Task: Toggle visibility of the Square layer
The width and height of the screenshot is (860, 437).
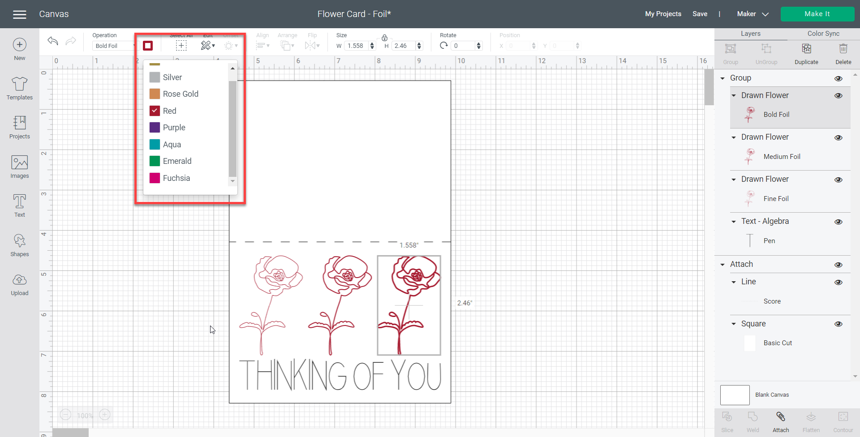Action: pyautogui.click(x=838, y=324)
